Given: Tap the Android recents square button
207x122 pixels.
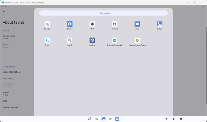Looking at the screenshot, I should [181, 119].
